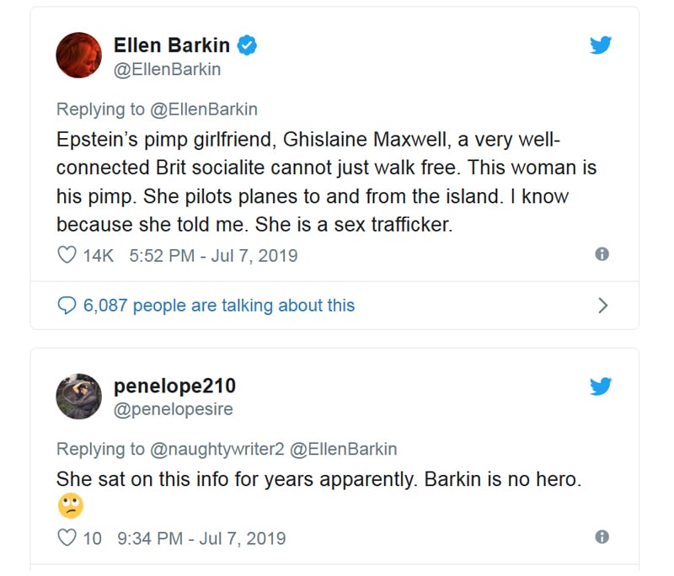Click the 9:34 PM - Jul 7, 2019 timestamp
The height and width of the screenshot is (576, 674).
pos(201,538)
